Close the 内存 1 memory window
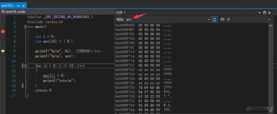The width and height of the screenshot is (277, 114). 269,13
